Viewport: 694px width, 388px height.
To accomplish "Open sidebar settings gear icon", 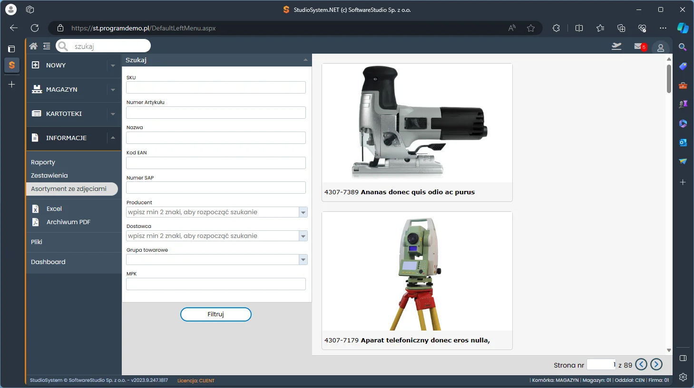I will point(683,377).
